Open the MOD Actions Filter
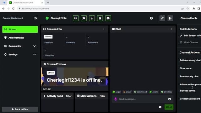Viewport: 201px width, 113px height. pos(102,96)
